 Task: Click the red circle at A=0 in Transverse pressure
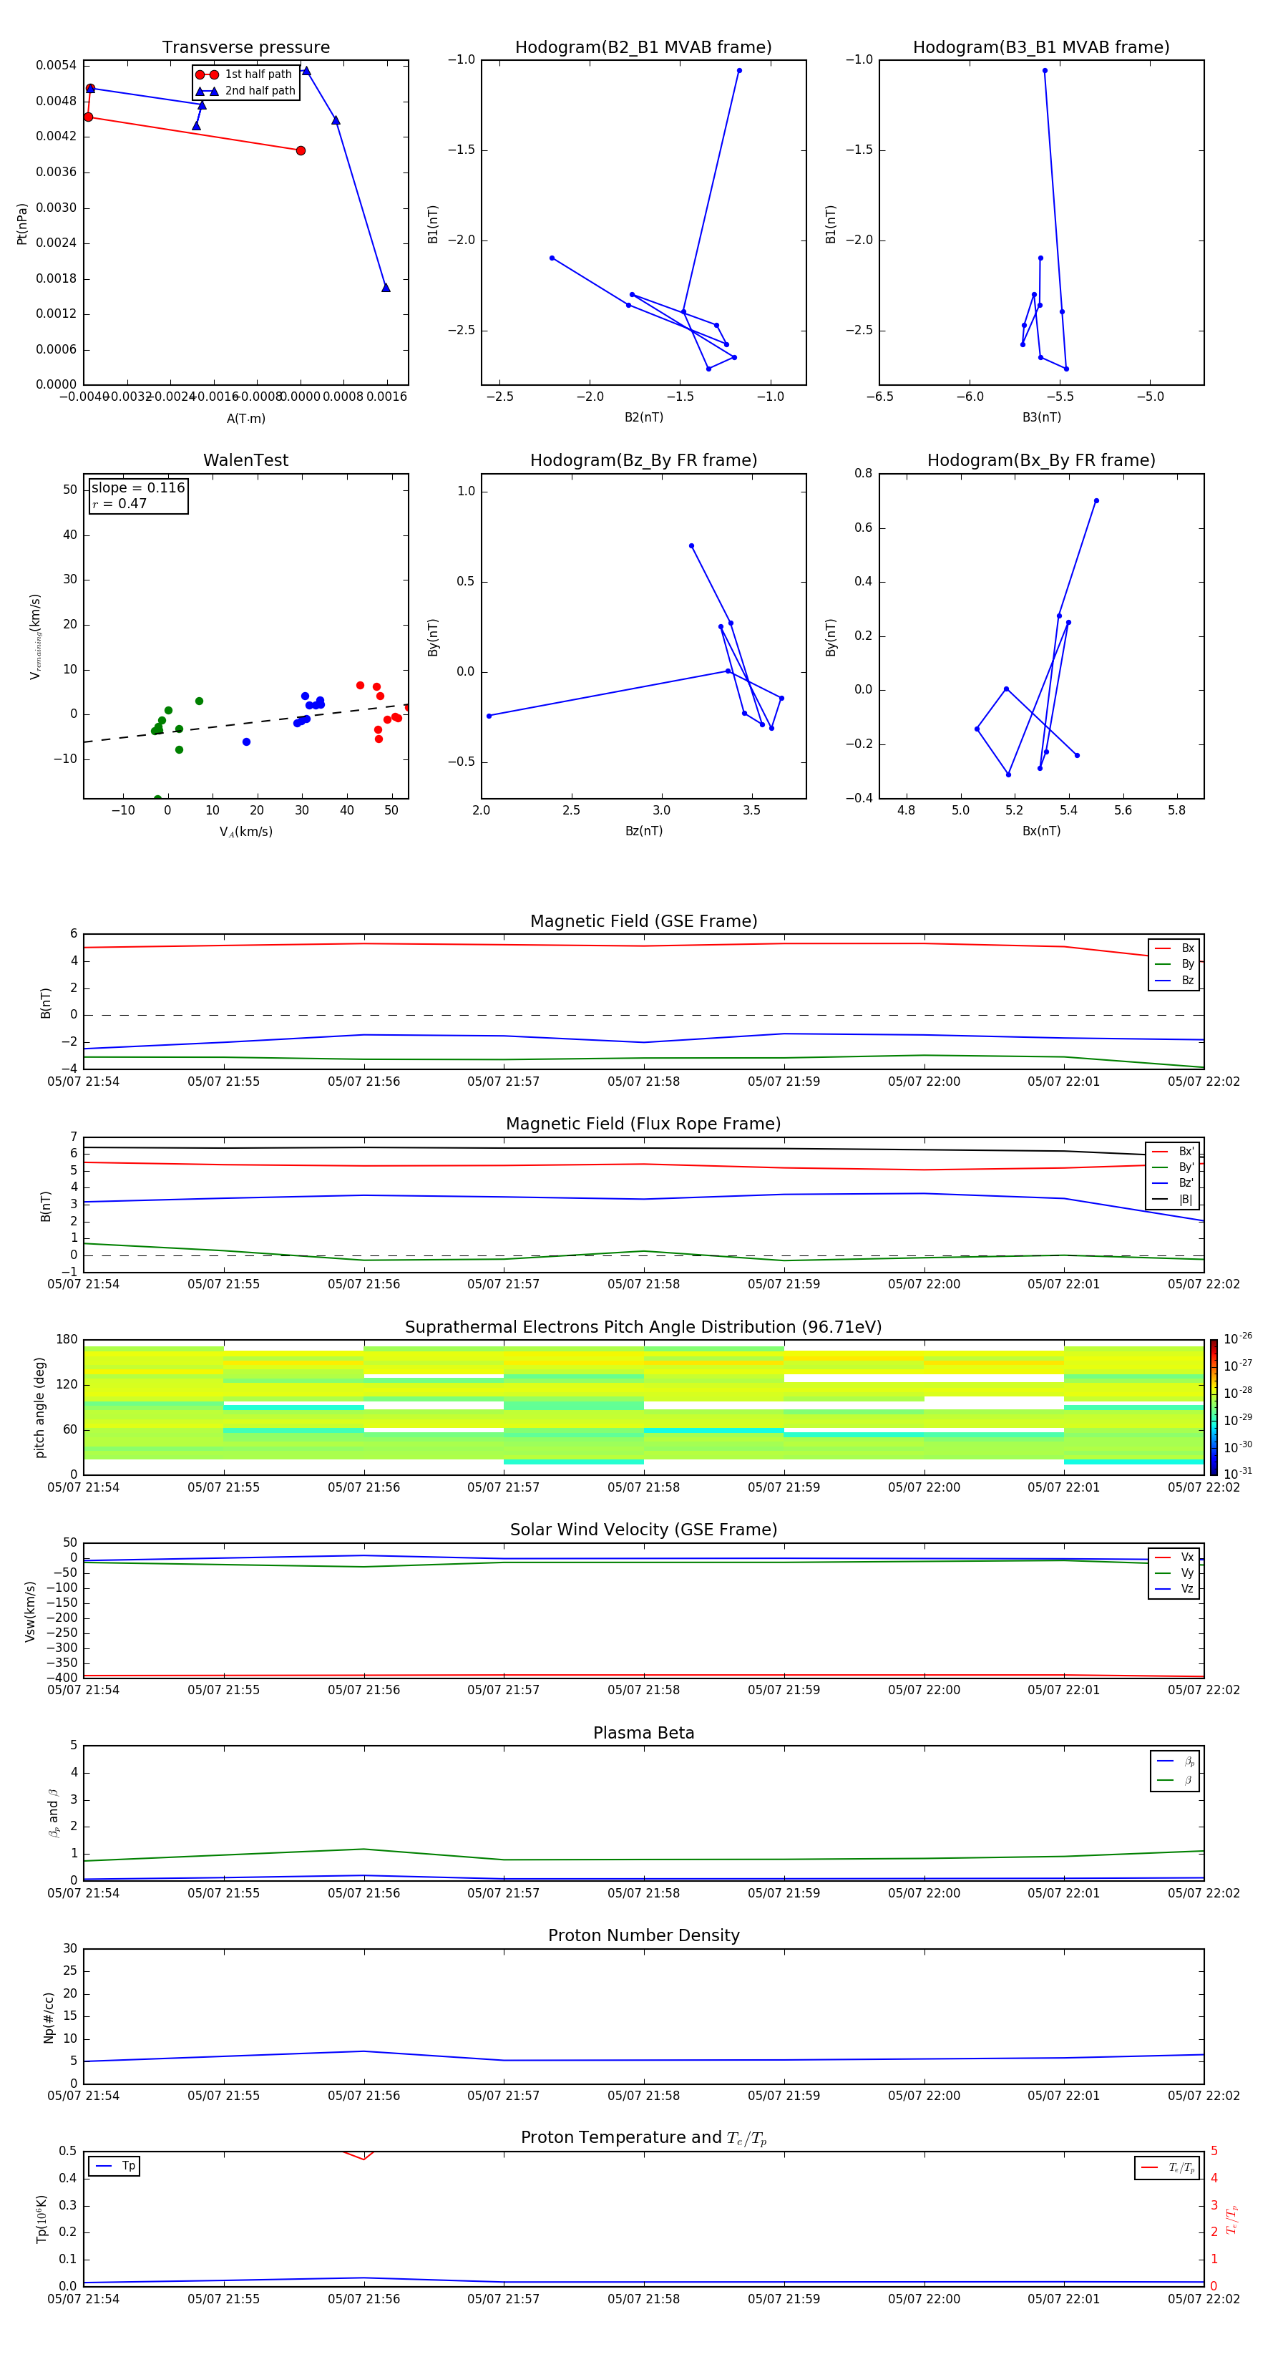301,150
